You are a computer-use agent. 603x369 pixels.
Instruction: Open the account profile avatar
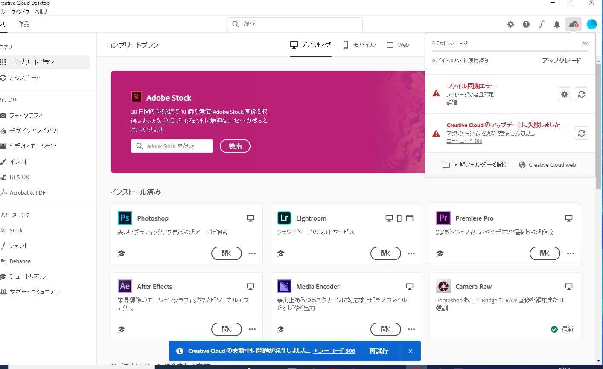point(592,24)
